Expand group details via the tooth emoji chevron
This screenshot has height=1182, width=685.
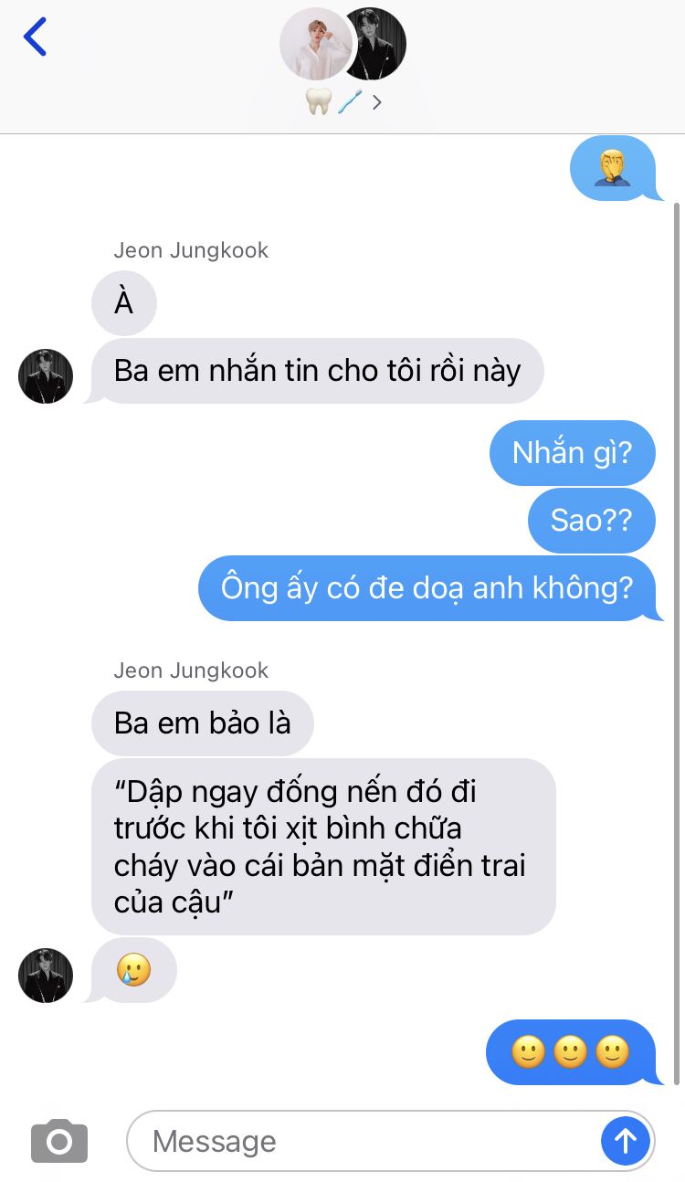coord(377,101)
